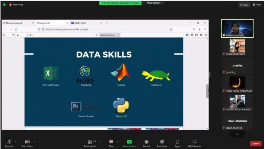Click the PDF vertical scrollbar thumb
265x149 pixels.
pyautogui.click(x=207, y=91)
